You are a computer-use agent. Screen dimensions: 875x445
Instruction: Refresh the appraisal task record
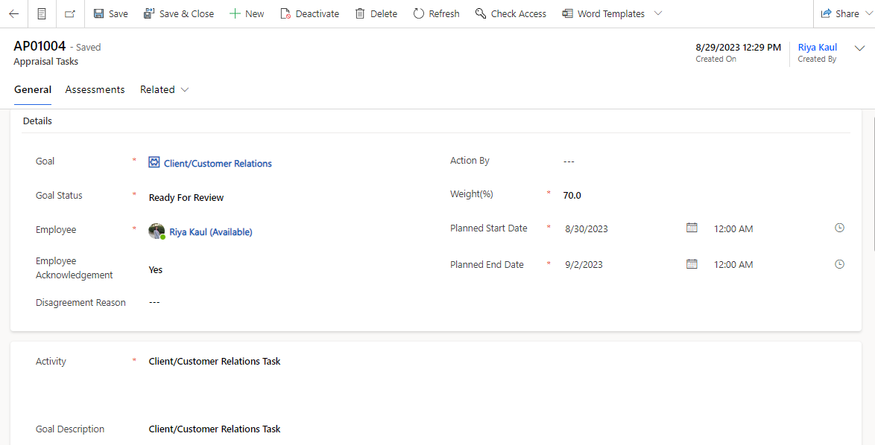click(436, 13)
